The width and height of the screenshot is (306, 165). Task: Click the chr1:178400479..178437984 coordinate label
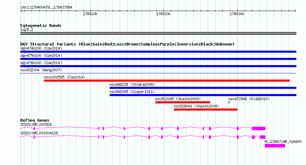46,8
